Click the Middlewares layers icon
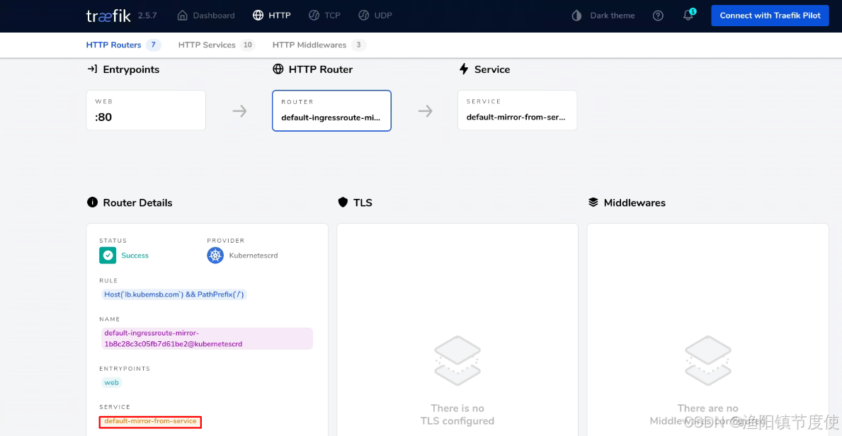The image size is (842, 436). pyautogui.click(x=593, y=202)
